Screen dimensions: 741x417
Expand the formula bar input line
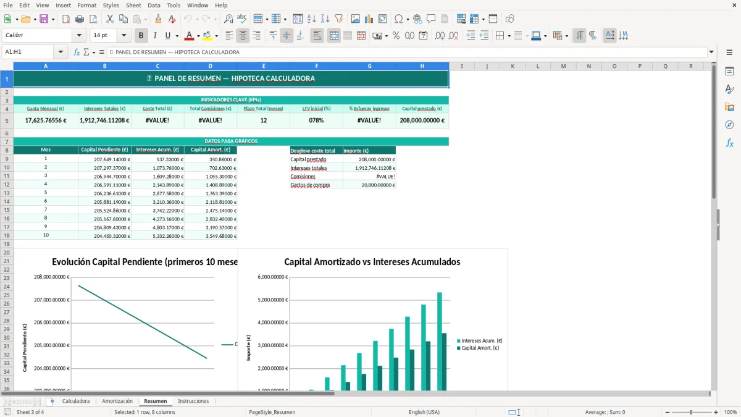tap(711, 52)
